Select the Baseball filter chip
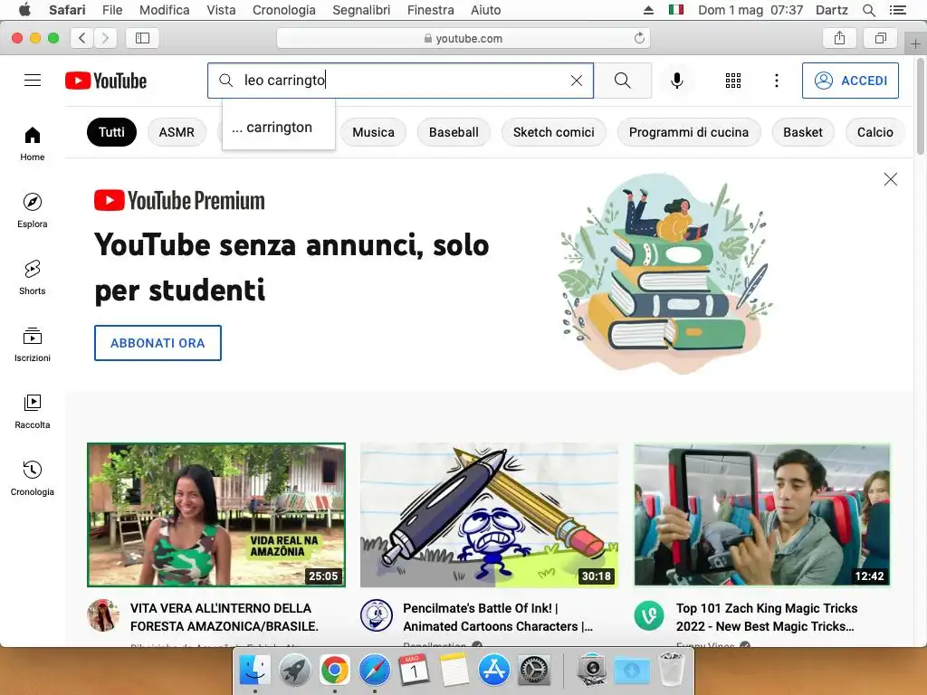The height and width of the screenshot is (695, 927). click(x=454, y=132)
